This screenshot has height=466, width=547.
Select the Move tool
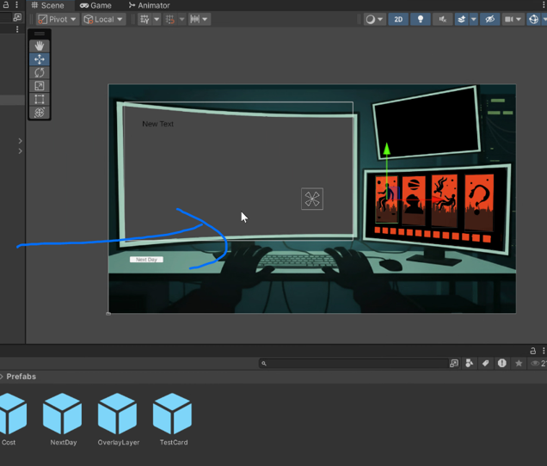[x=40, y=59]
